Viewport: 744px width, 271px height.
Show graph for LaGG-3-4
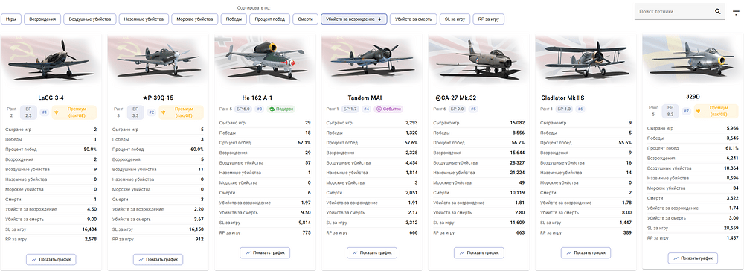point(51,260)
